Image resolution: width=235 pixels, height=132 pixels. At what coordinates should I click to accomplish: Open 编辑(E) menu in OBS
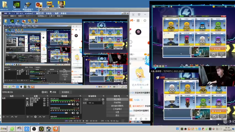pyautogui.click(x=13, y=16)
